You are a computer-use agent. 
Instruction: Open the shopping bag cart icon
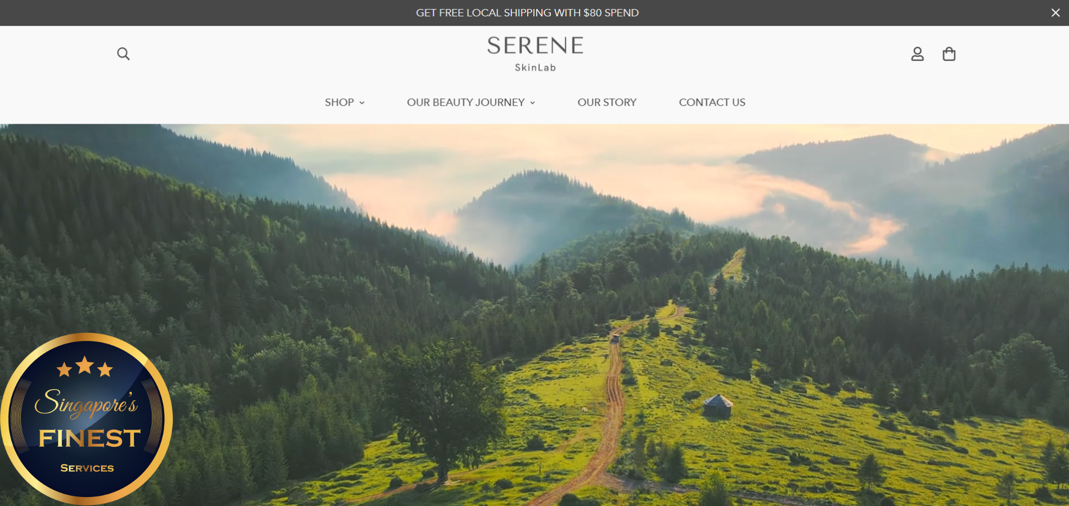tap(949, 54)
